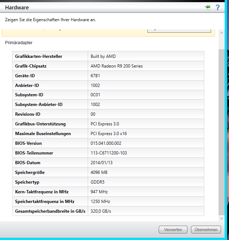This screenshot has height=240, width=229.
Task: Click the 'PCI Express 3.0 x16' value
Action: tap(109, 134)
